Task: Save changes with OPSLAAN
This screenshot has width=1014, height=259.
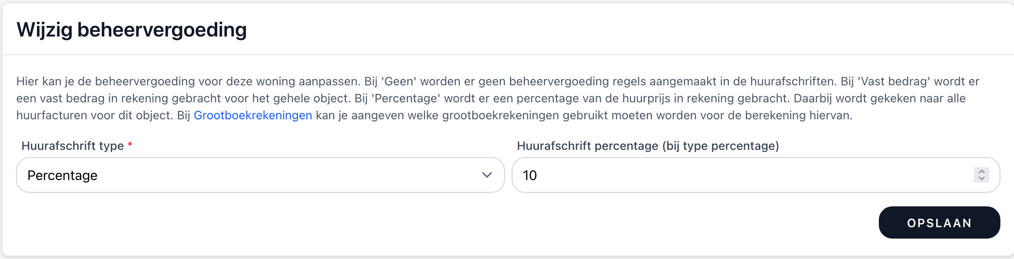Action: click(939, 222)
